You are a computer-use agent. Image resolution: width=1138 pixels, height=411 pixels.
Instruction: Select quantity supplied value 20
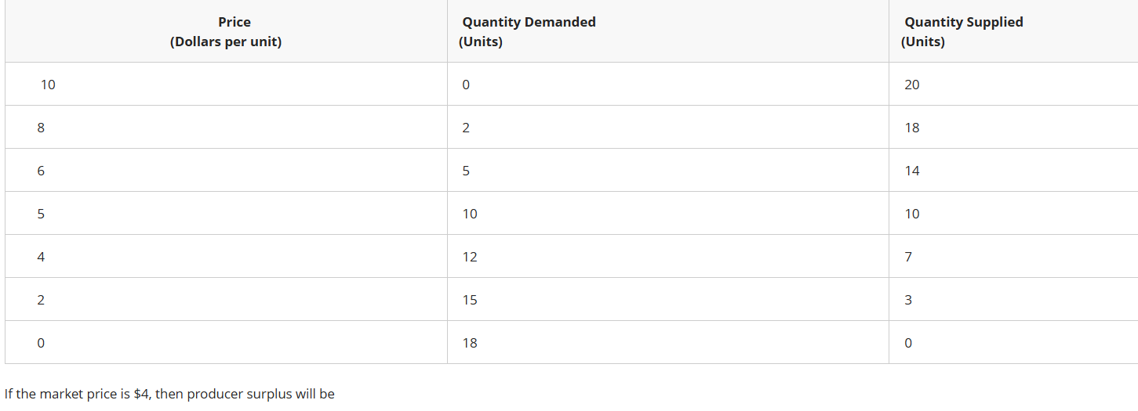click(911, 85)
